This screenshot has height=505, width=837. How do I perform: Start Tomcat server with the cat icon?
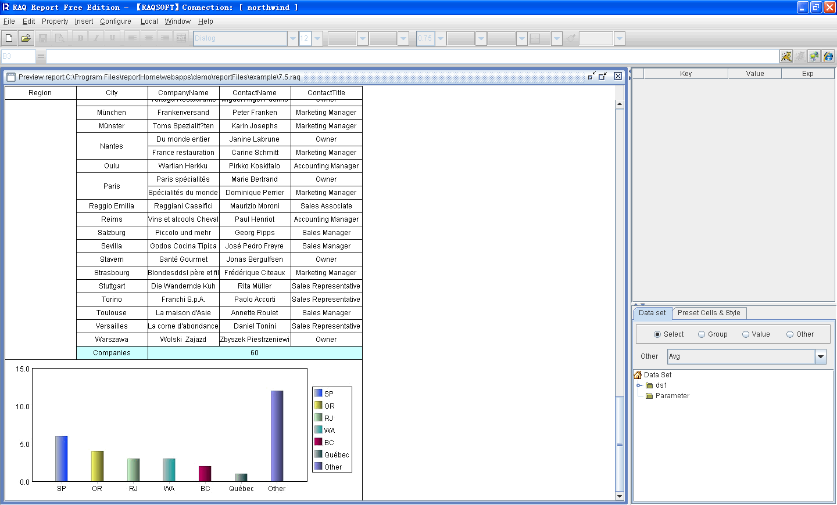click(x=786, y=56)
